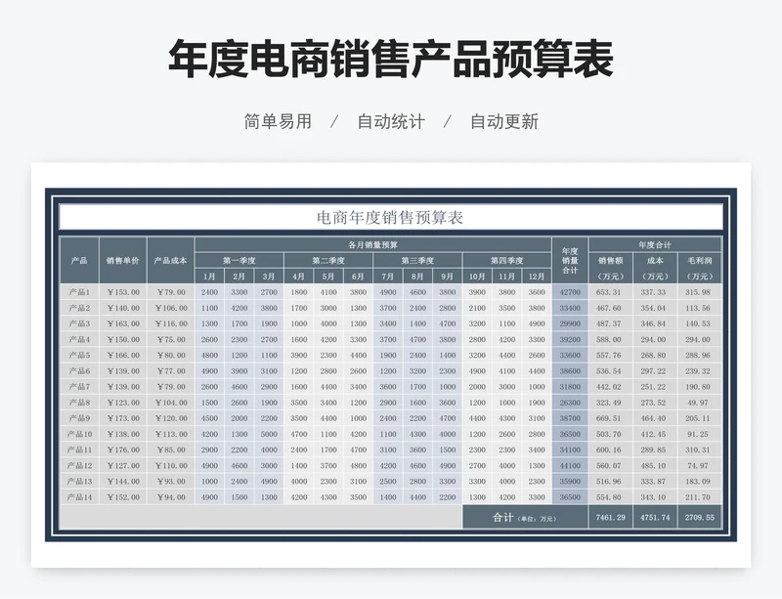Click the 3月 column header
The height and width of the screenshot is (599, 782).
point(269,277)
